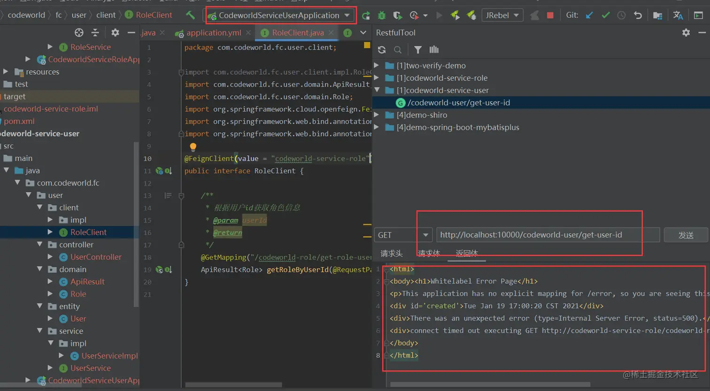The width and height of the screenshot is (710, 391).
Task: Collapse the domain folder in tree
Action: point(39,269)
